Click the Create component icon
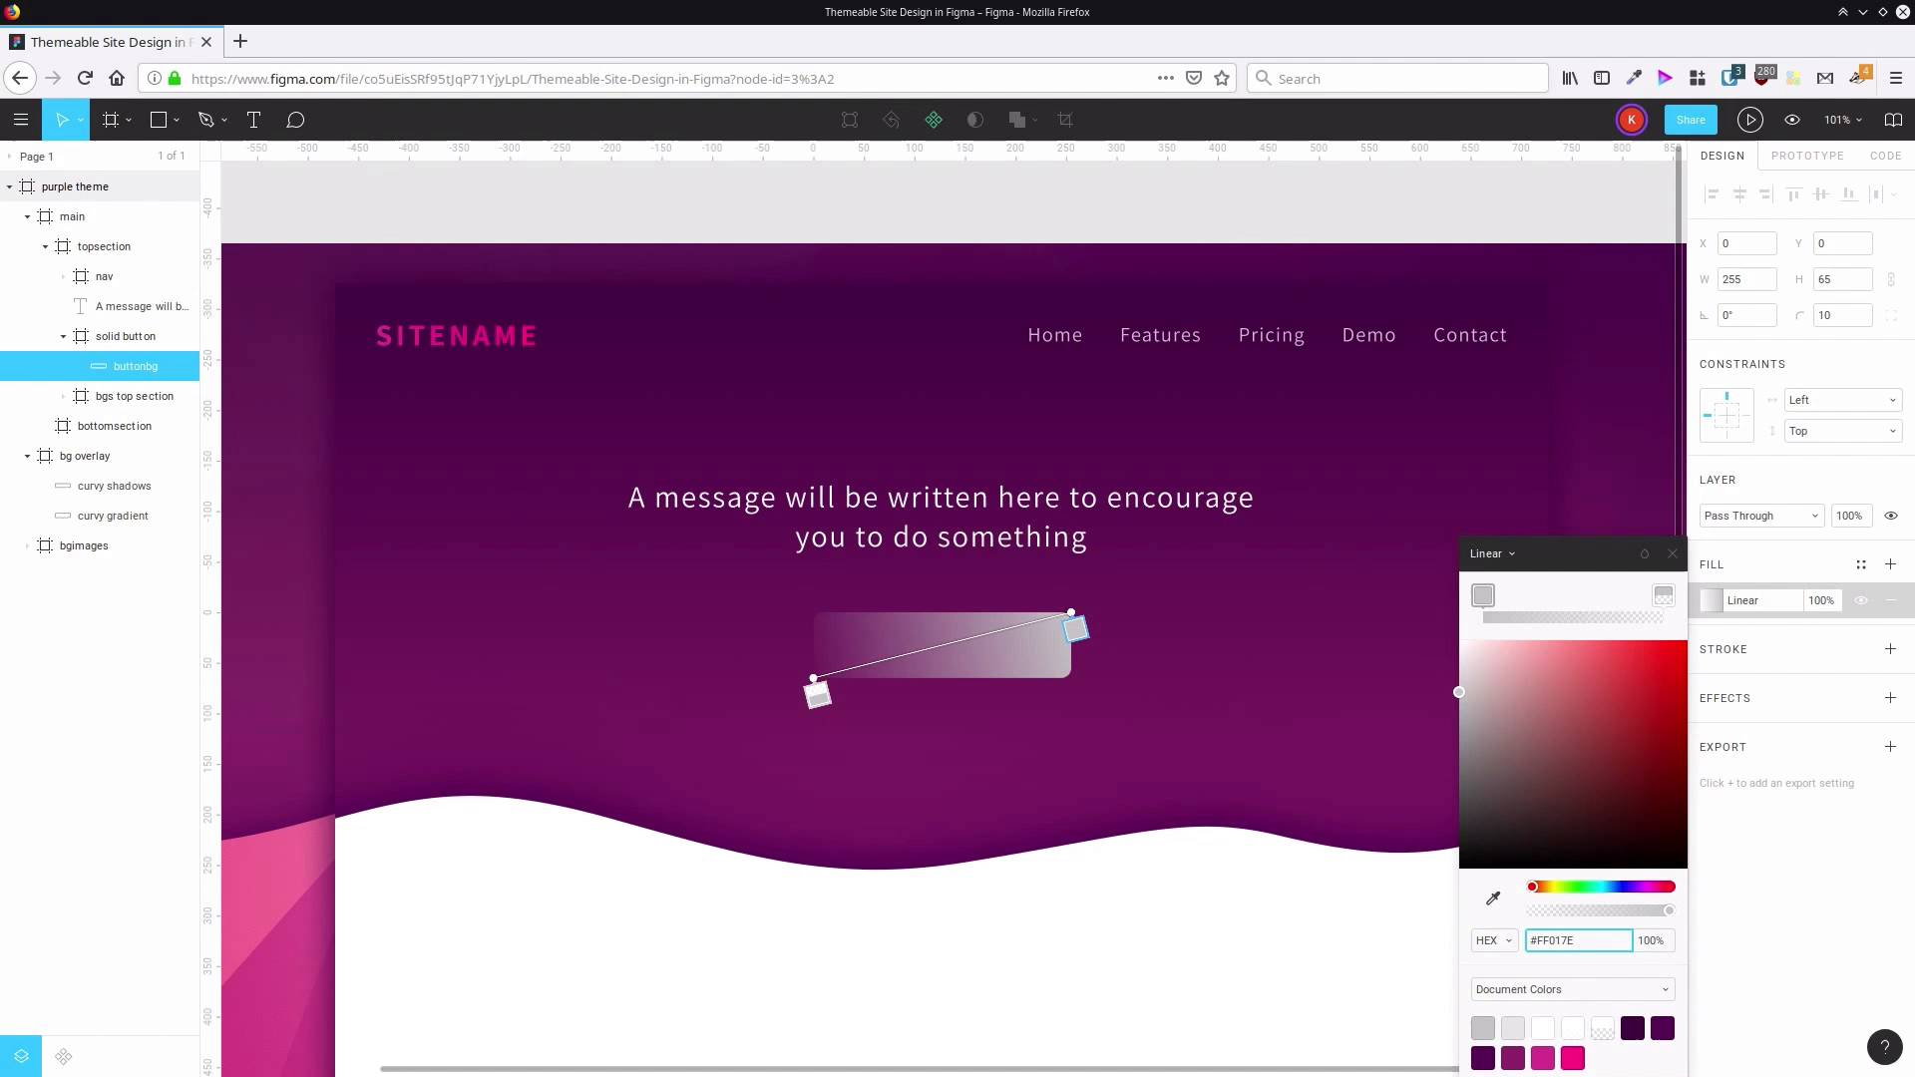 coord(934,120)
